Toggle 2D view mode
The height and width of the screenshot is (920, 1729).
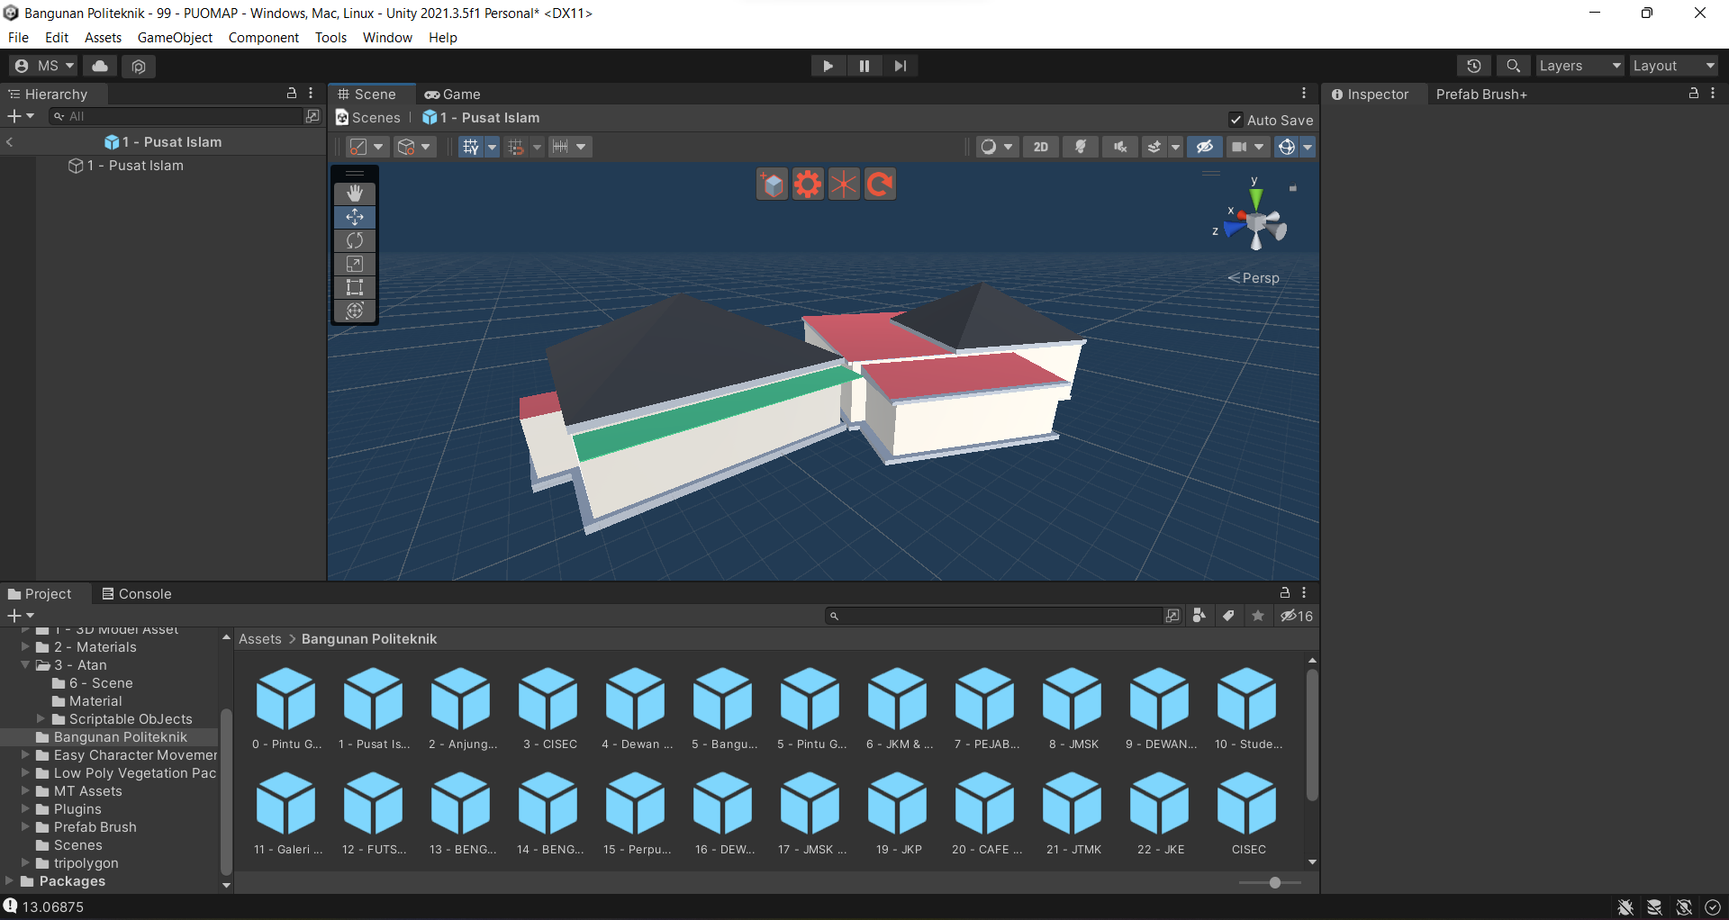pyautogui.click(x=1041, y=147)
